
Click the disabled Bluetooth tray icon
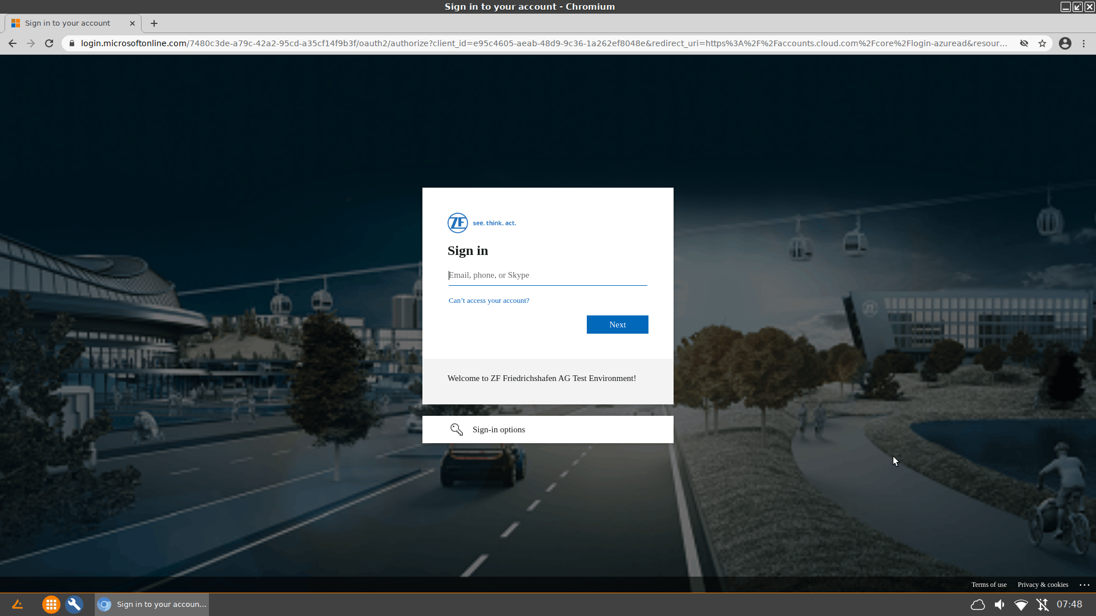1042,605
